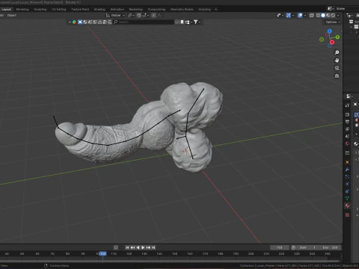Open the Compositing workspace tab
This screenshot has height=269, width=359.
point(156,10)
